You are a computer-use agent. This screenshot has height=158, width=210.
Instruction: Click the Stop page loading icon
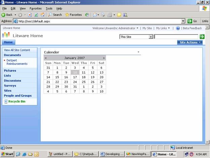[30, 15]
